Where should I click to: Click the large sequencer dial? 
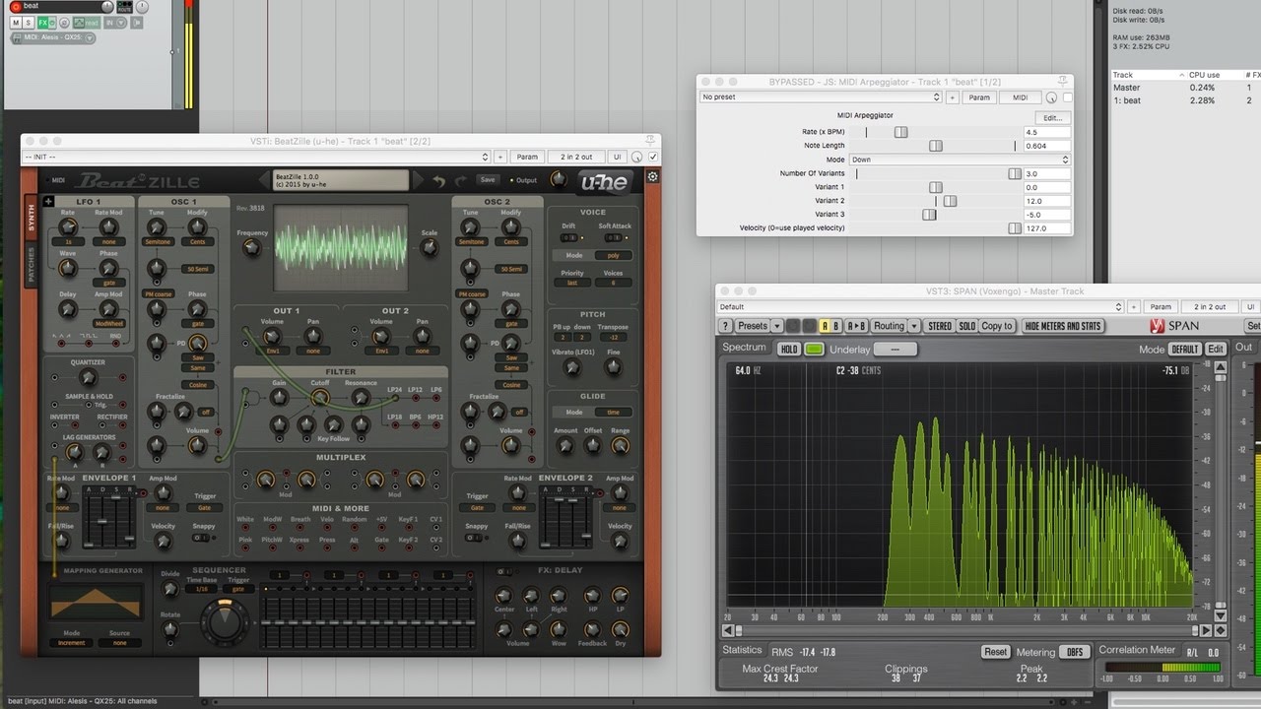point(225,620)
